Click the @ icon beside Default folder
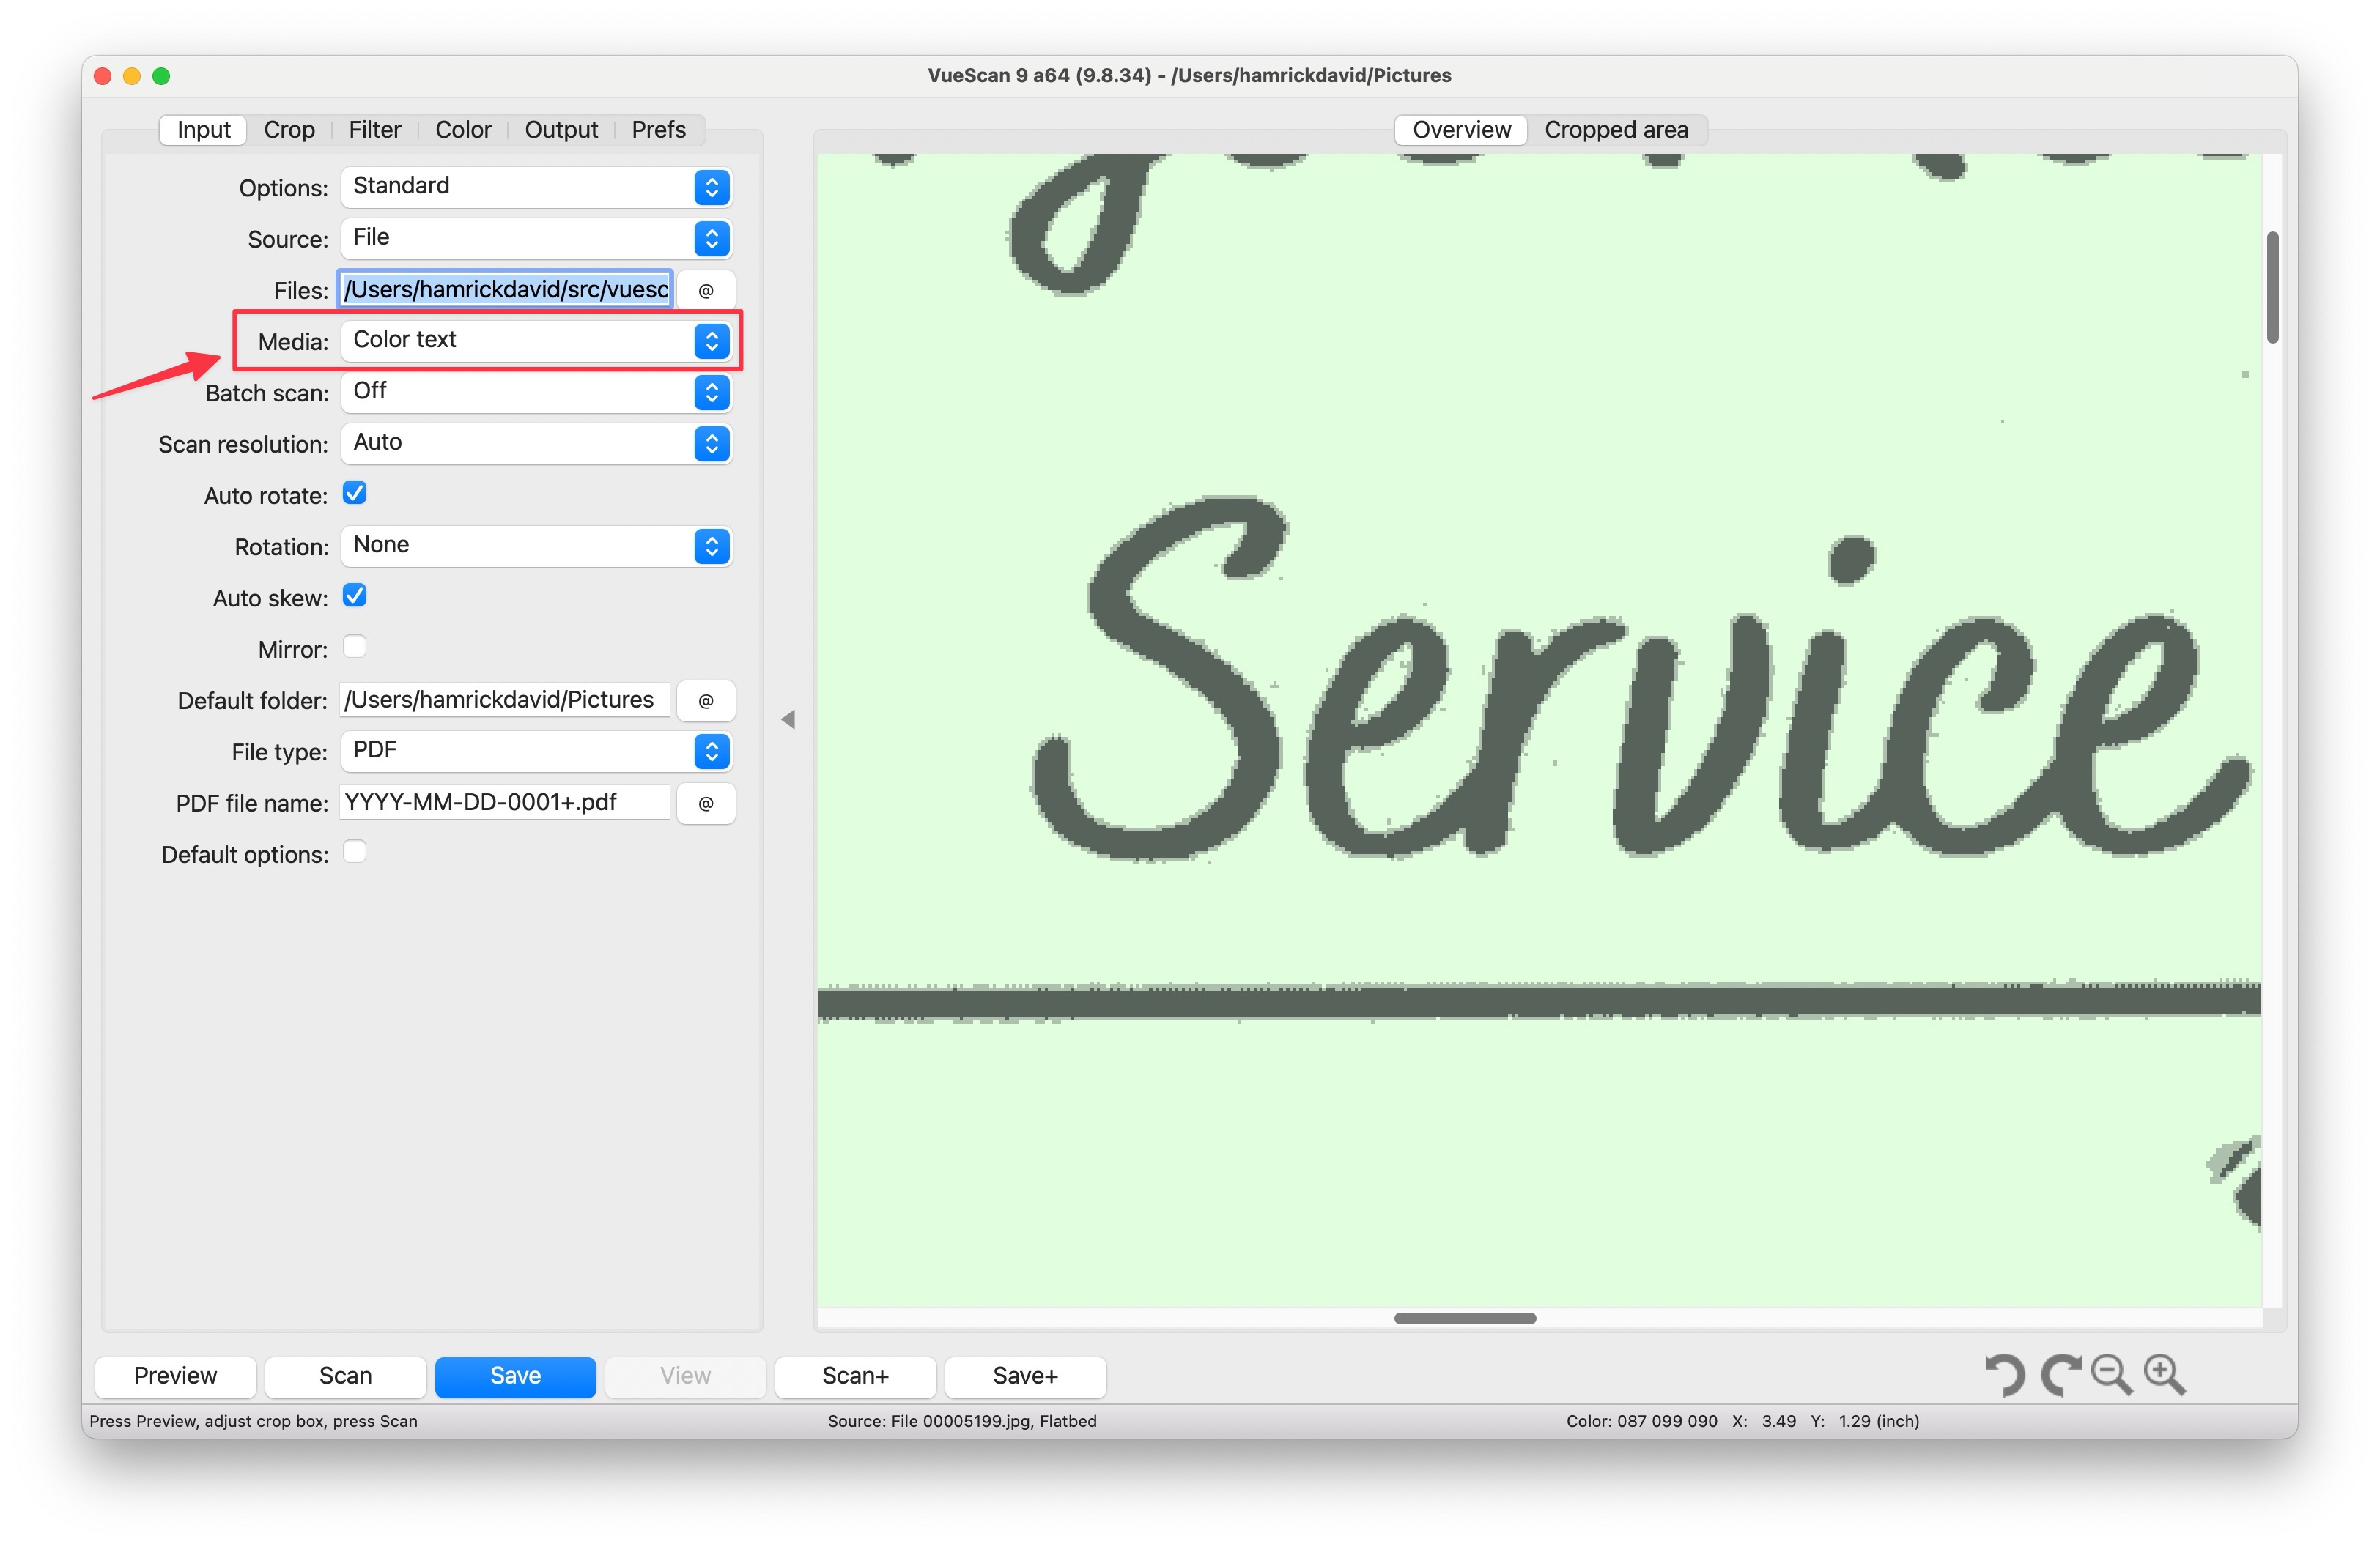Screen dimensions: 2380x1547 [705, 700]
